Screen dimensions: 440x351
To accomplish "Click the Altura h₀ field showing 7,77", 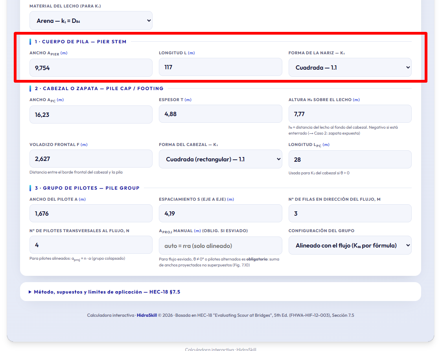I will [350, 114].
